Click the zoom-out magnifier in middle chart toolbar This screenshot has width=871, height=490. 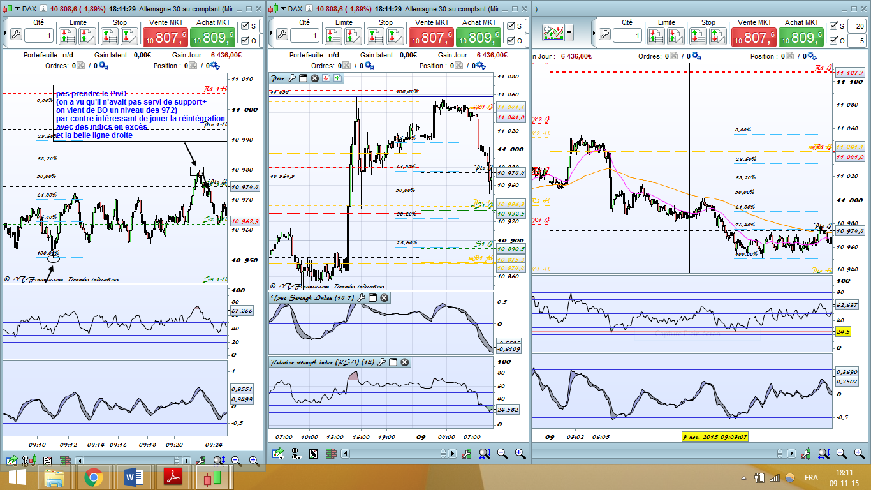[502, 454]
